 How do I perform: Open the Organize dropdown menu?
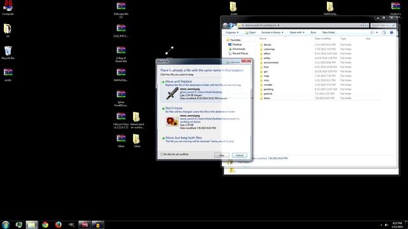[x=232, y=32]
